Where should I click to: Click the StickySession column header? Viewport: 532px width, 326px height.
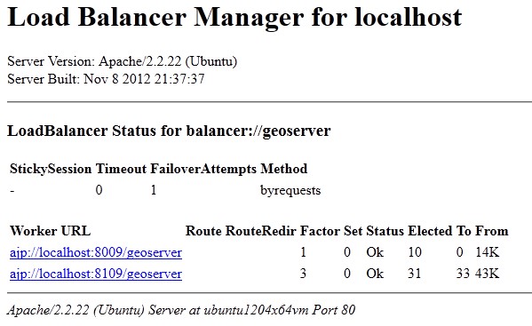(x=51, y=169)
